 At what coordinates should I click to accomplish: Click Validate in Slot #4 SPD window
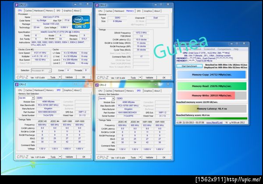(x=69, y=157)
